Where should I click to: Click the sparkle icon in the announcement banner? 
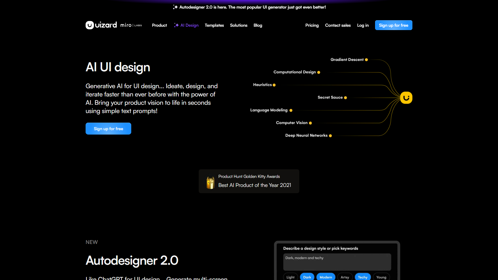point(175,7)
